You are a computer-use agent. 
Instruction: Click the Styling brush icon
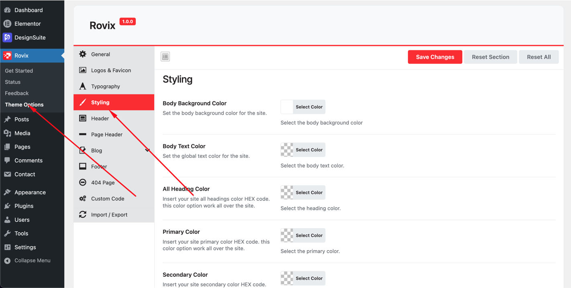pos(83,102)
